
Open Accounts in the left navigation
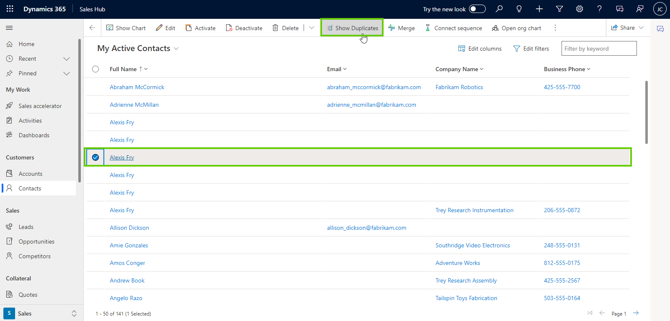click(x=30, y=174)
